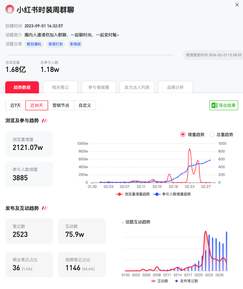
Task: Click the 浏览及参与趋势 section heading
Action: click(x=22, y=121)
